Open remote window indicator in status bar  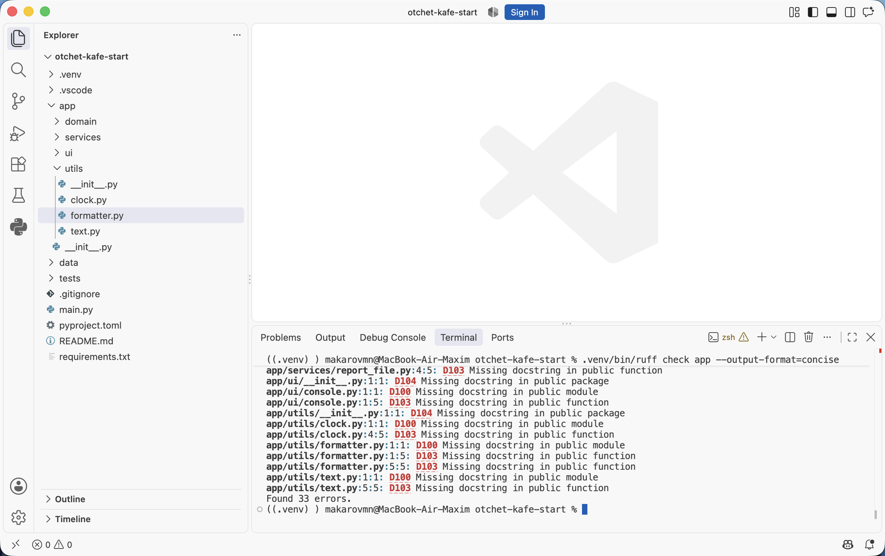click(x=15, y=544)
